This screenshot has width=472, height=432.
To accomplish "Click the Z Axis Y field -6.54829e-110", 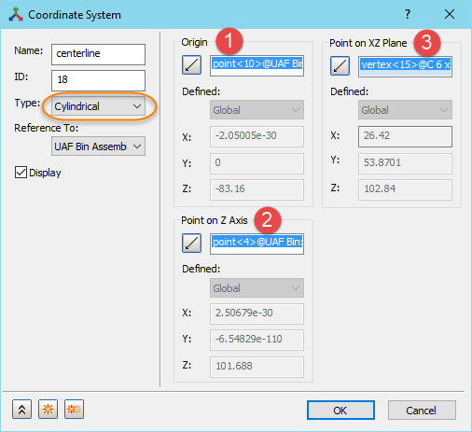I will click(x=257, y=340).
